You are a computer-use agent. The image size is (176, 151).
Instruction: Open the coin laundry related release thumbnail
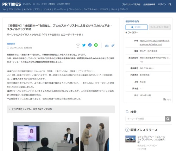pyautogui.click(x=130, y=139)
